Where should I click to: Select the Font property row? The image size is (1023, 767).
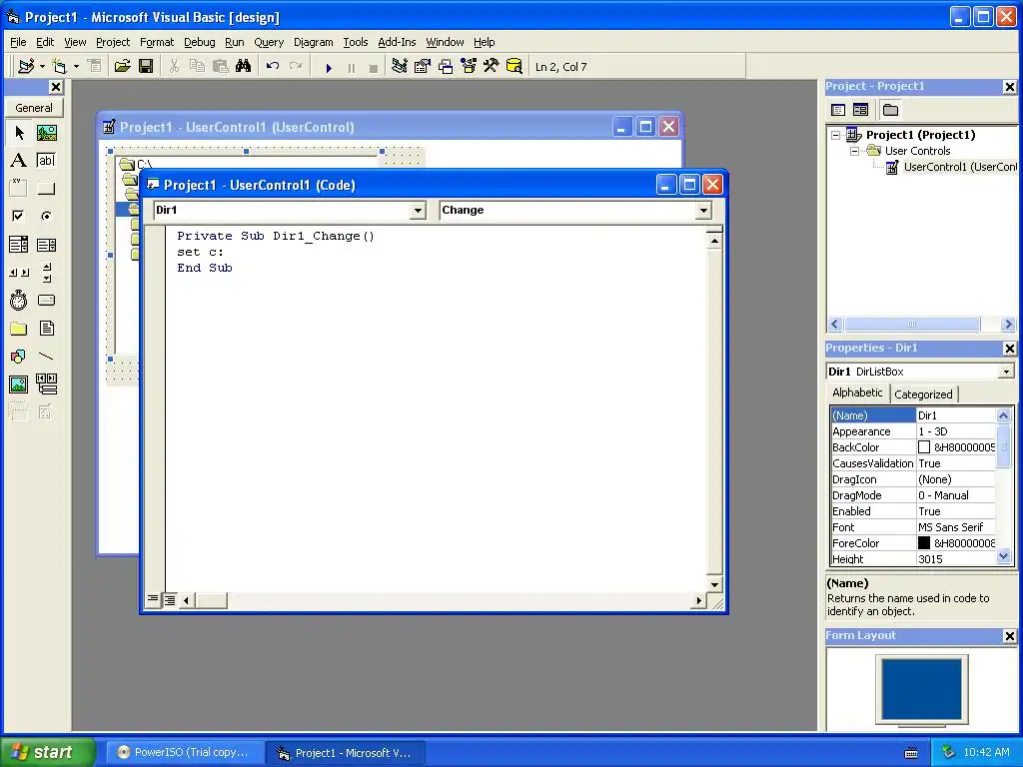tap(913, 527)
